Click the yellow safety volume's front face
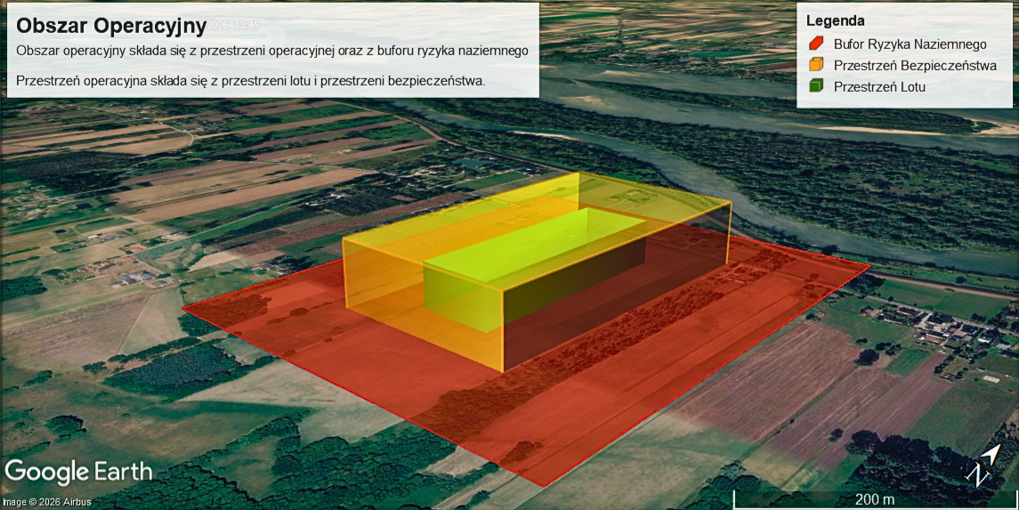 coord(424,305)
